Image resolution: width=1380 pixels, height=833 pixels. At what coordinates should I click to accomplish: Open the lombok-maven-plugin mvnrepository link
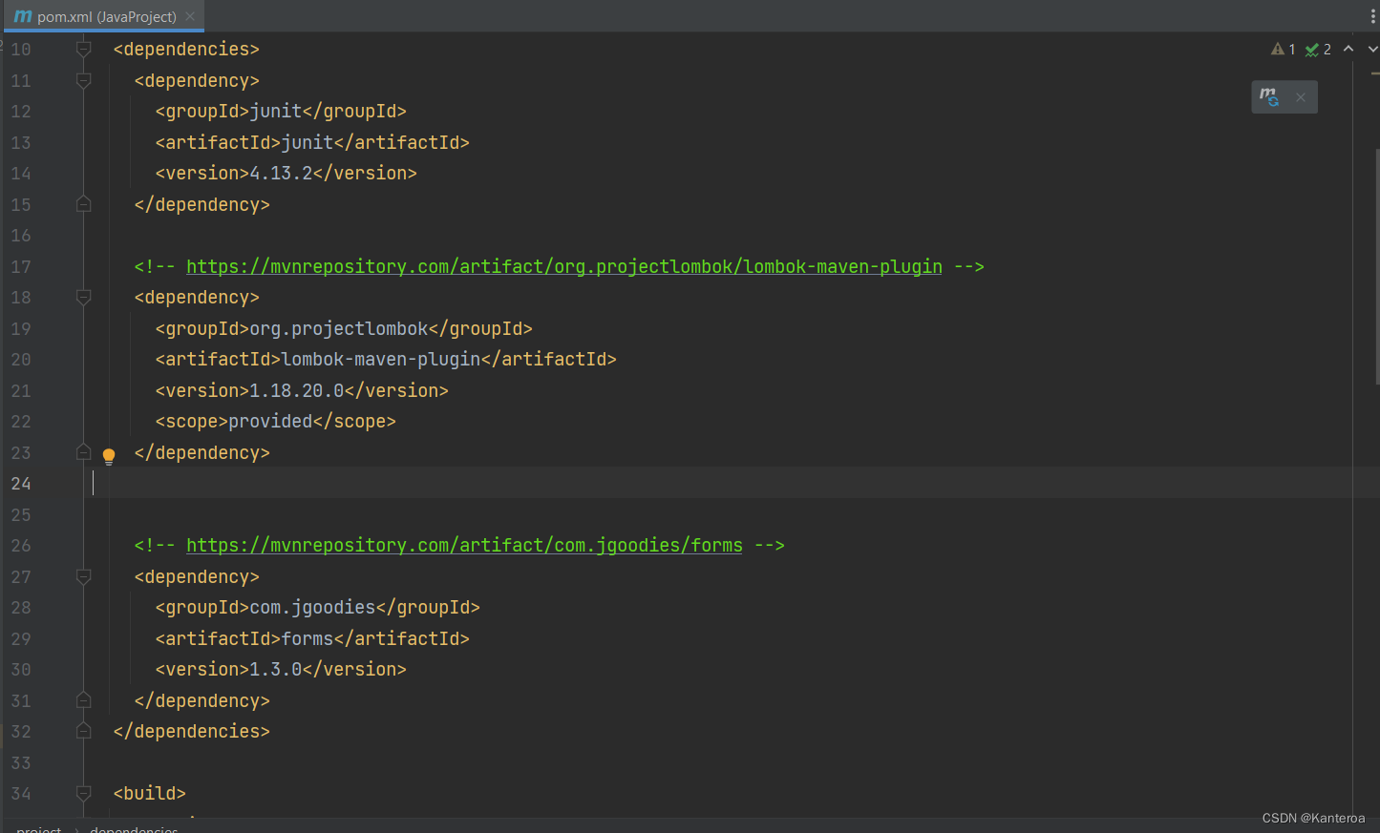pos(564,266)
